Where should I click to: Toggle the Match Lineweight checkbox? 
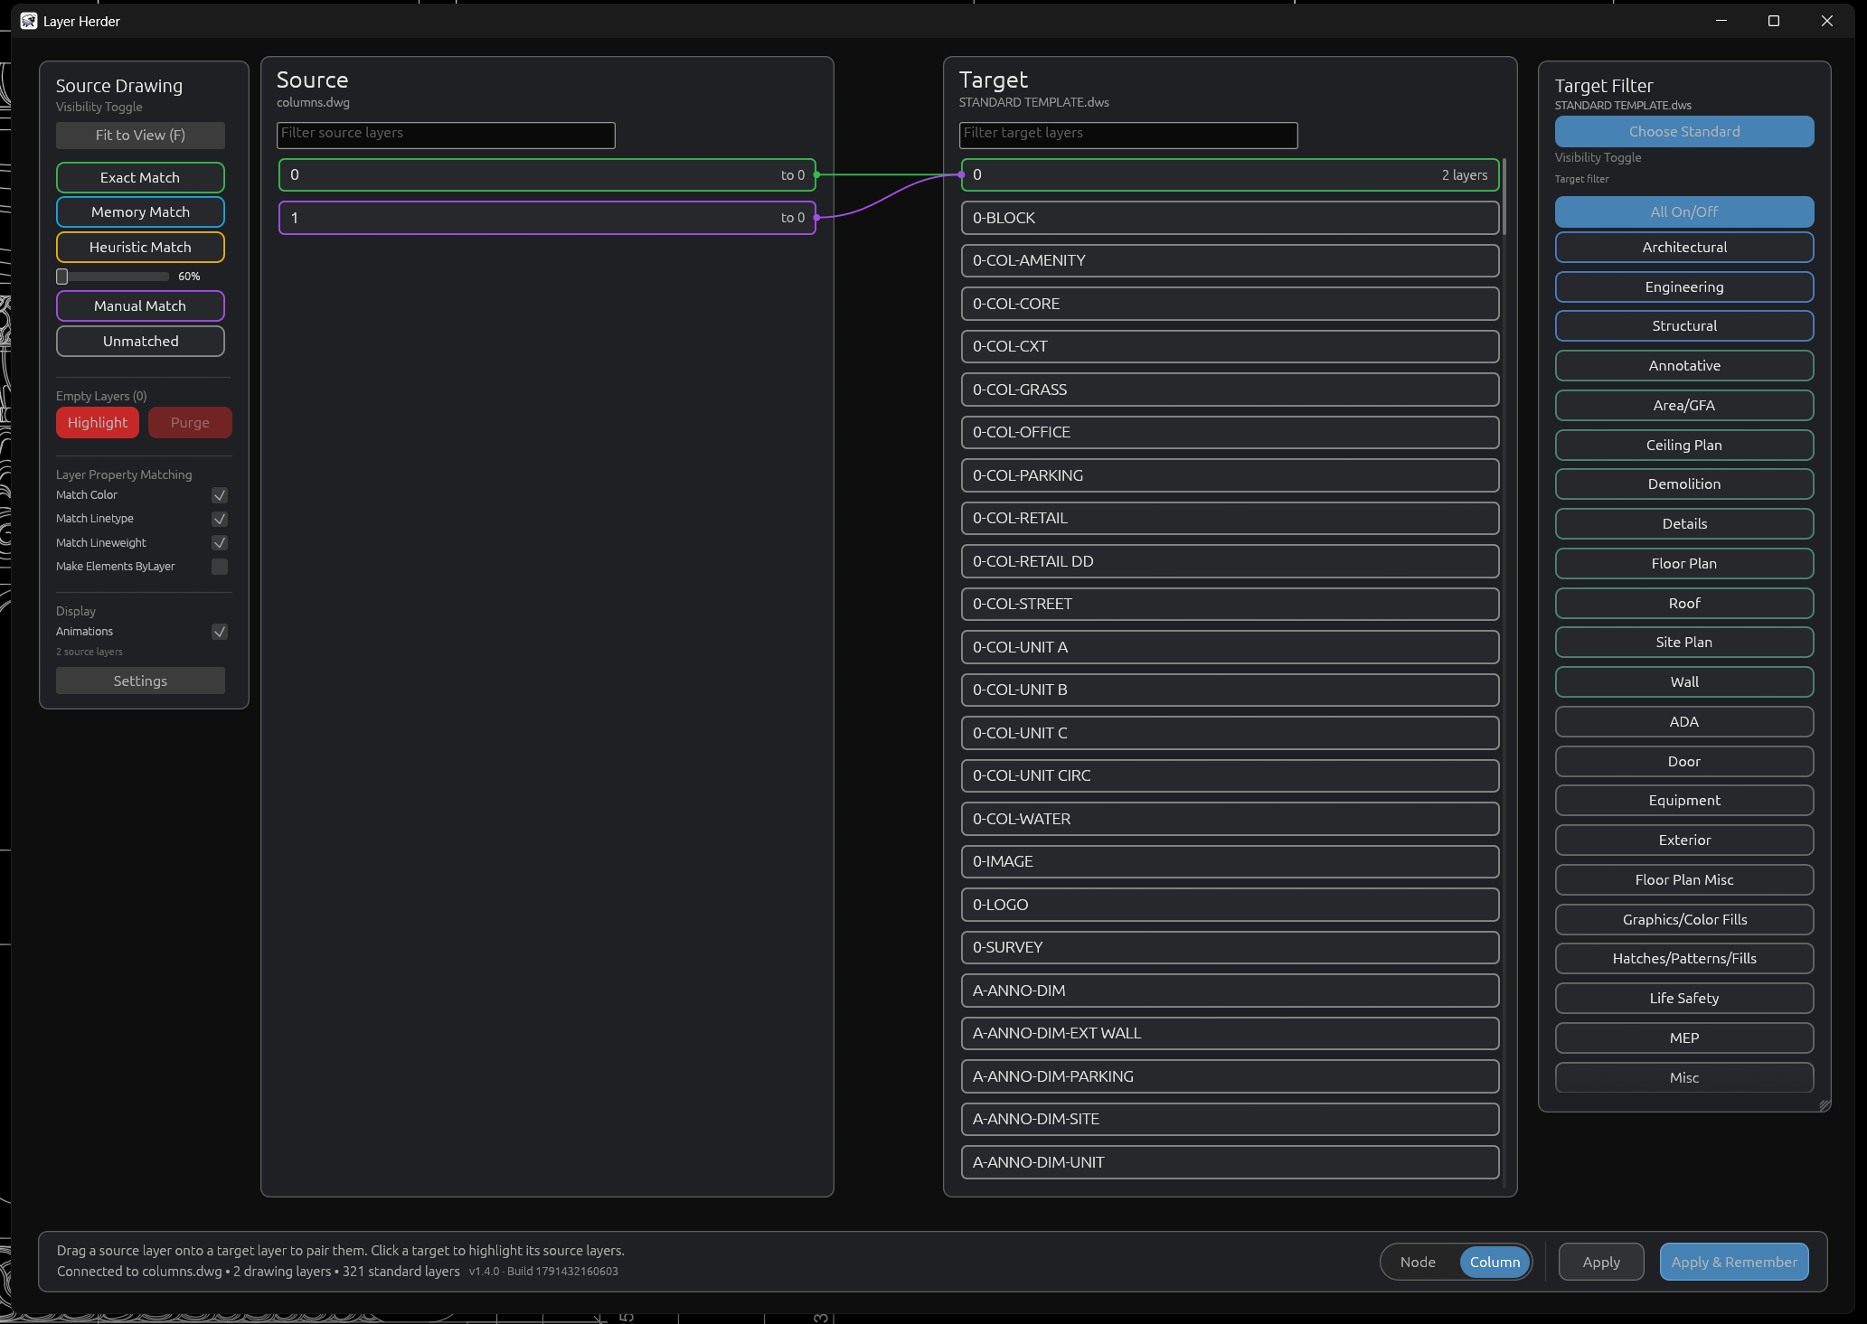[220, 542]
